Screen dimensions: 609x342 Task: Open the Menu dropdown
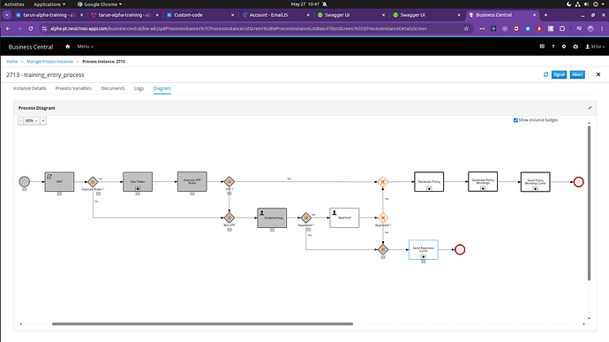85,47
